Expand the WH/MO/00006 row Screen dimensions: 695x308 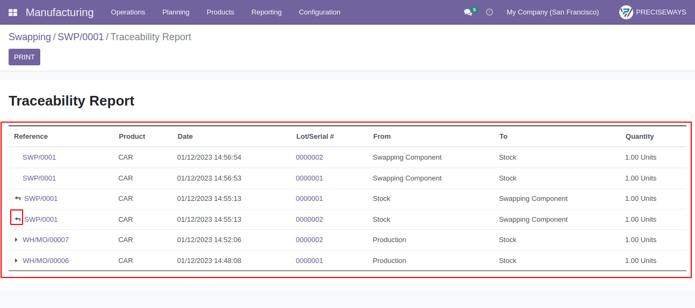click(x=16, y=261)
